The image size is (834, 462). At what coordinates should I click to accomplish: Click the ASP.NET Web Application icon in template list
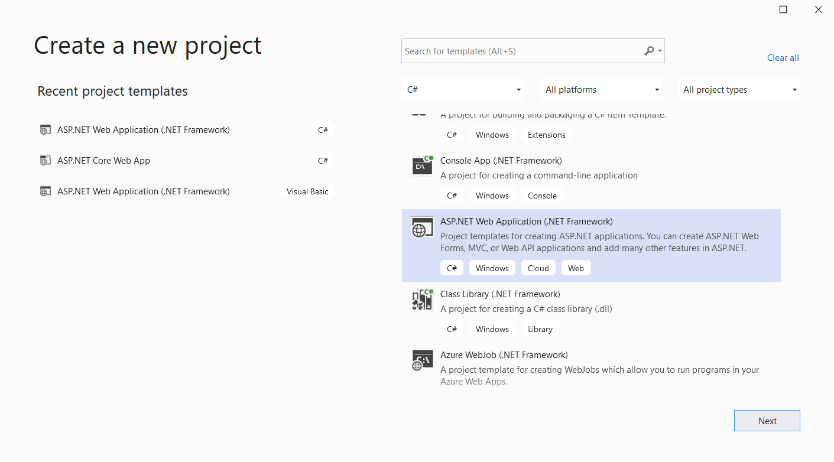[x=422, y=227]
